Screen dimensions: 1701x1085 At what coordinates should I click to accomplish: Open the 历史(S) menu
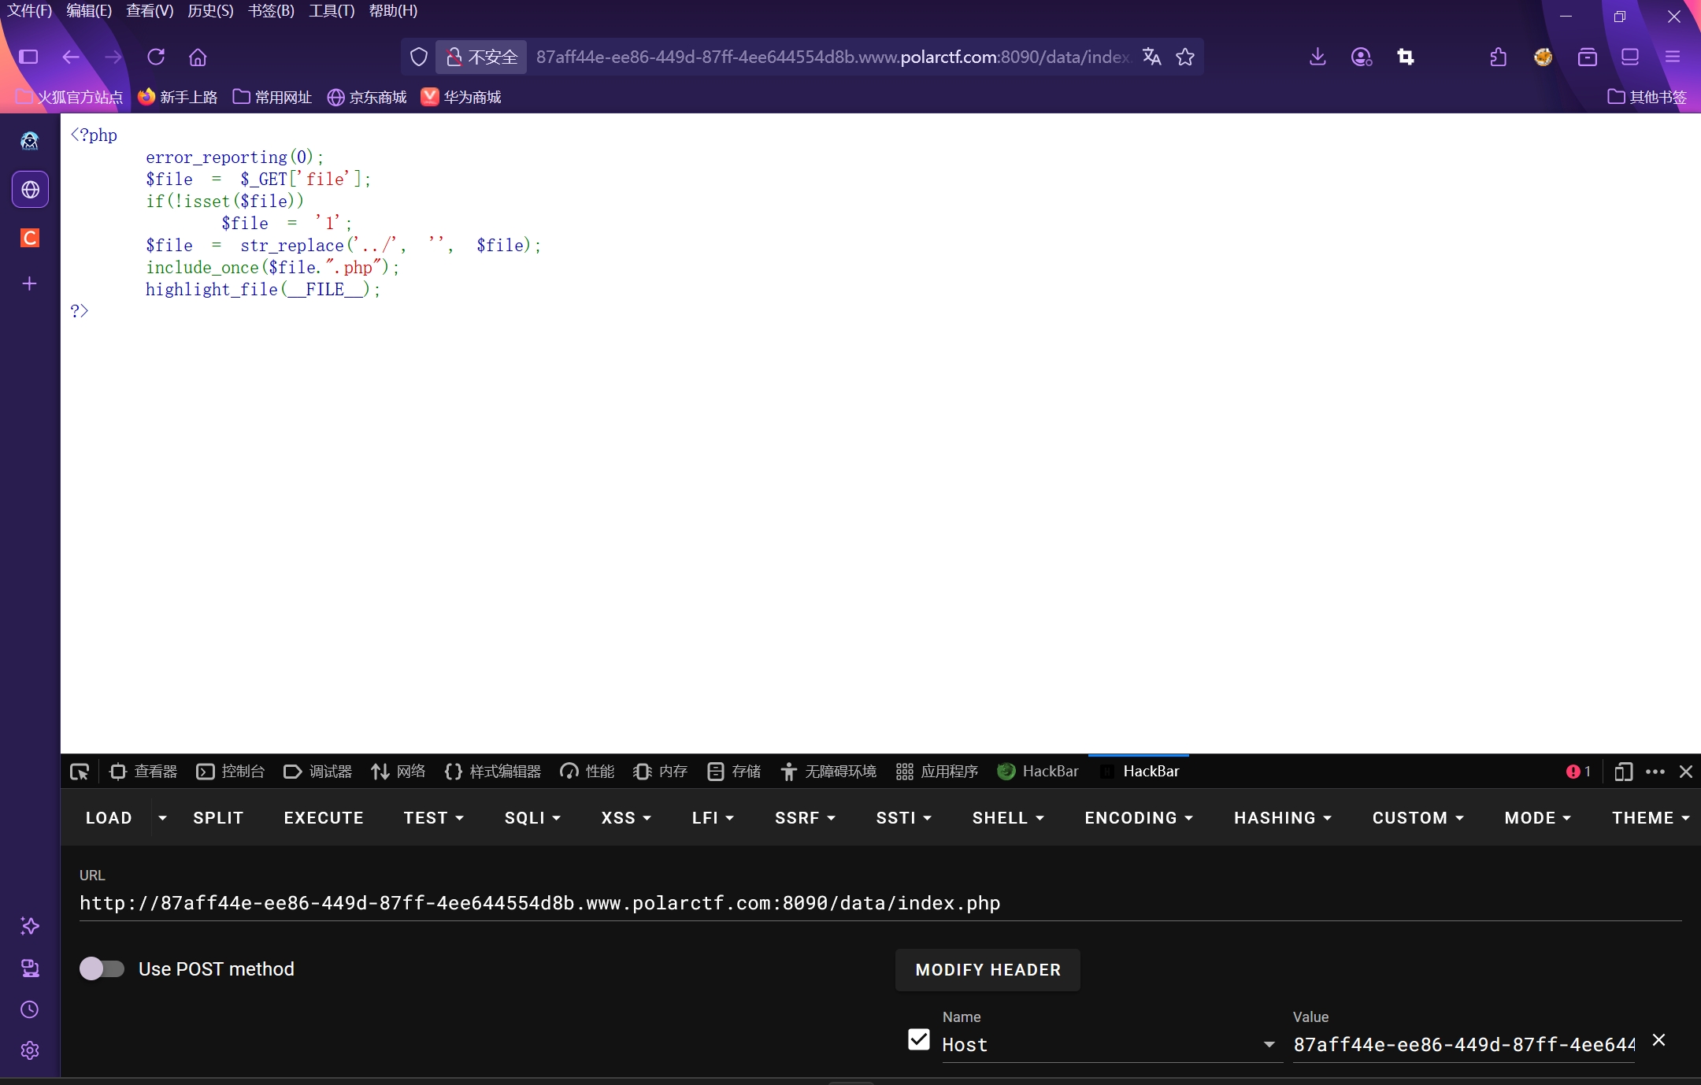point(210,11)
